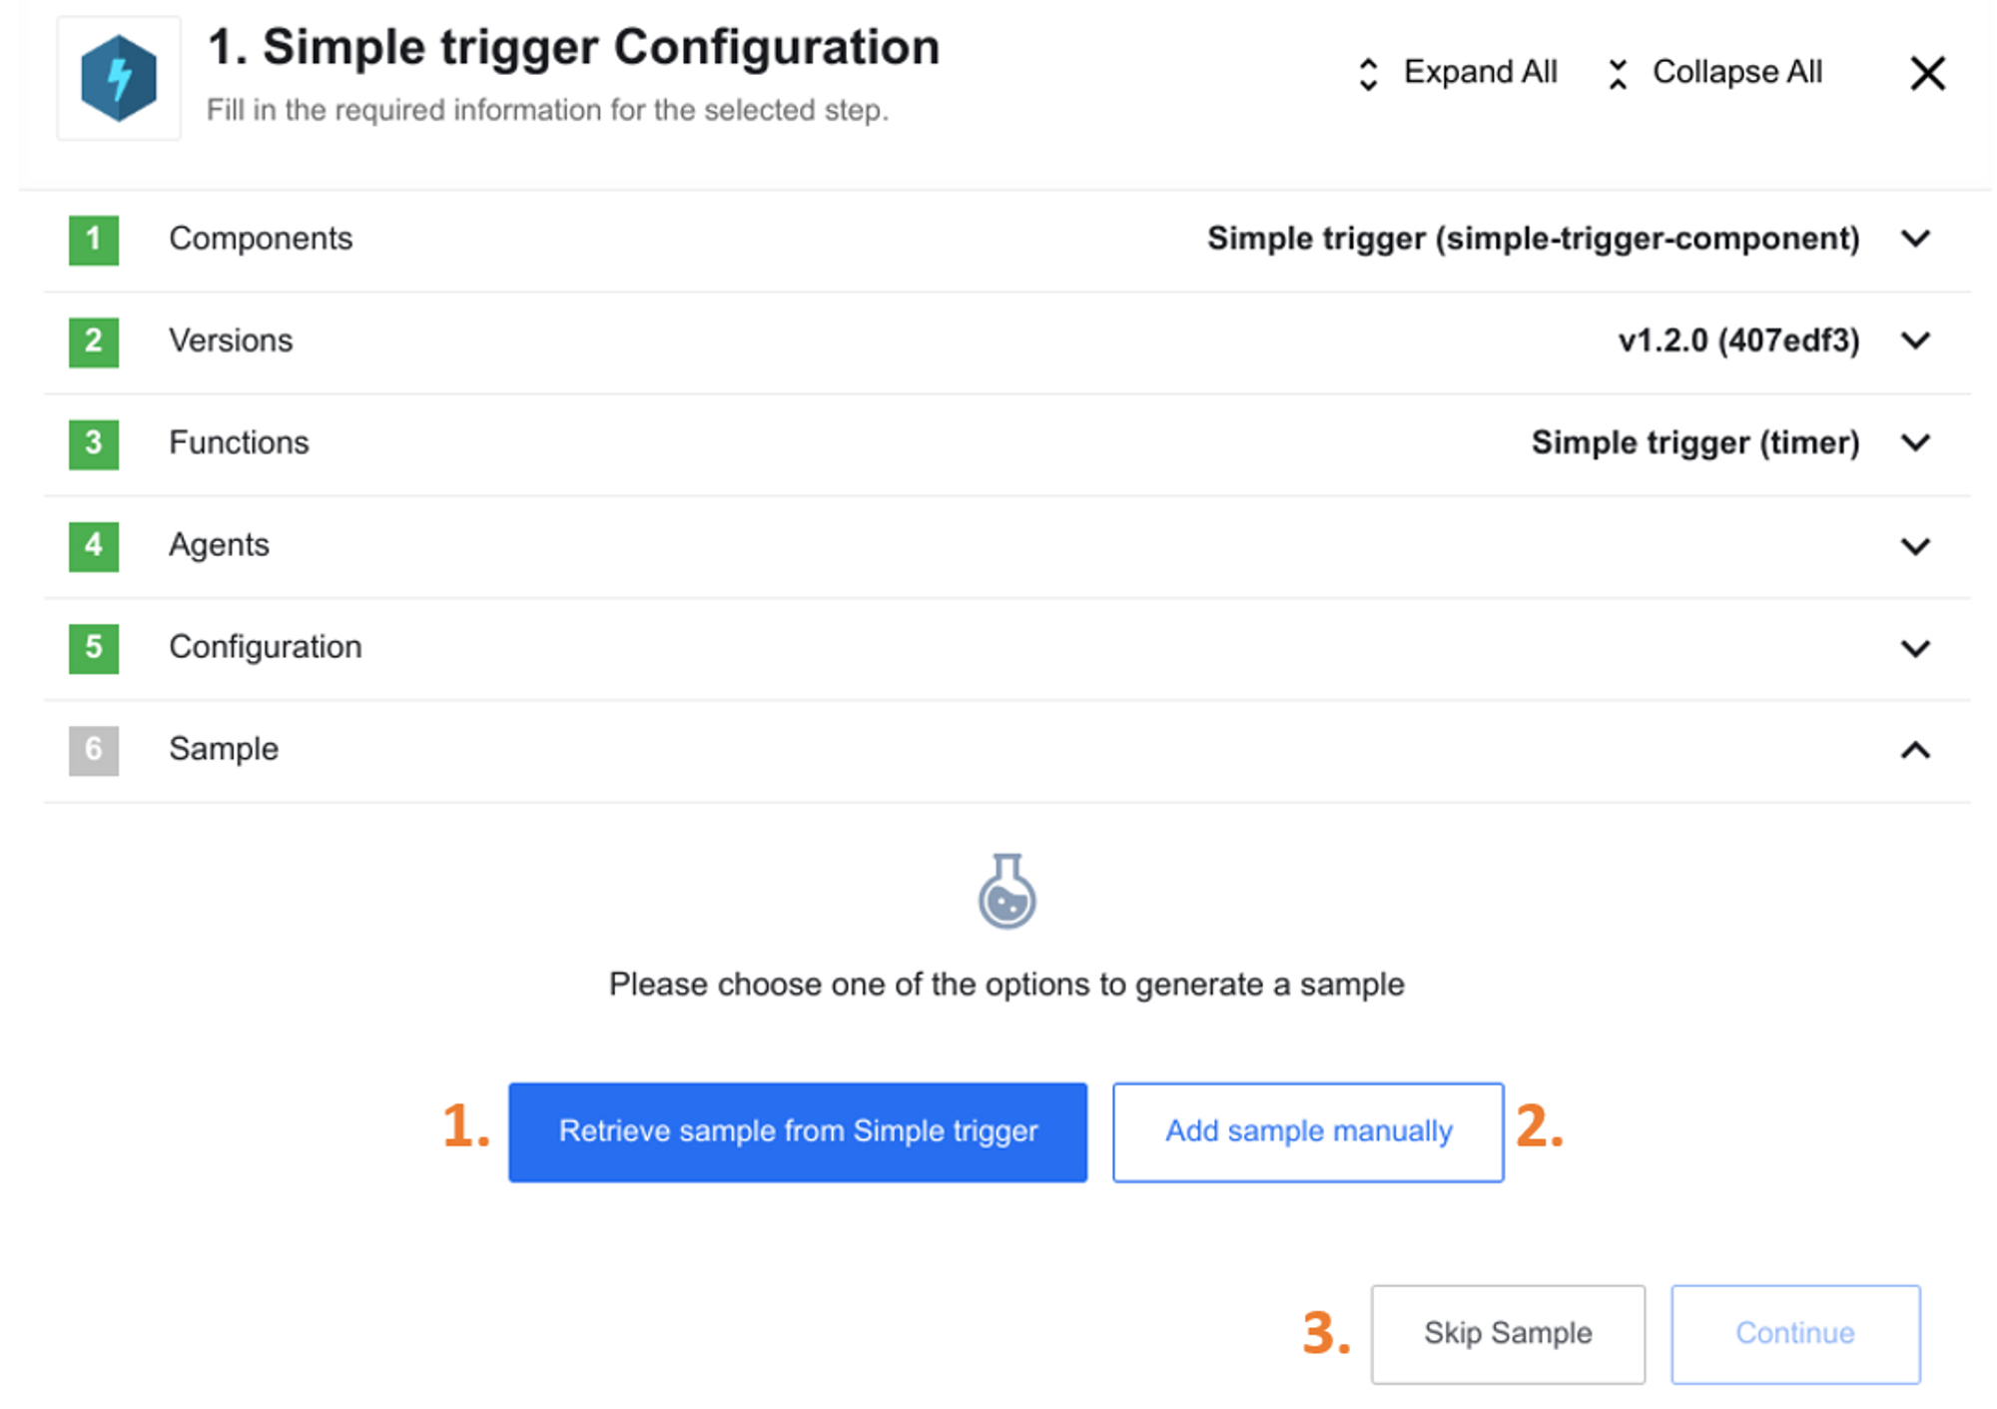Screen dimensions: 1997x1409
Task: Click the green step 3 badge
Action: (94, 443)
